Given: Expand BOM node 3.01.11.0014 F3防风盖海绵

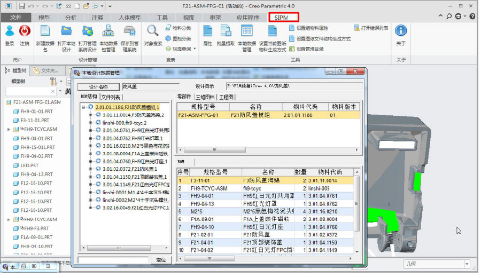Looking at the screenshot, I should coord(90,115).
